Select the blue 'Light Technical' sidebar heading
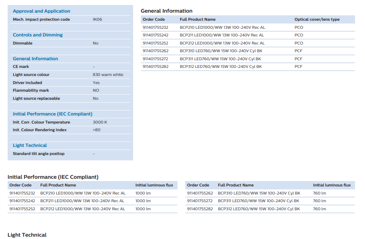The height and width of the screenshot is (239, 365). click(x=30, y=145)
